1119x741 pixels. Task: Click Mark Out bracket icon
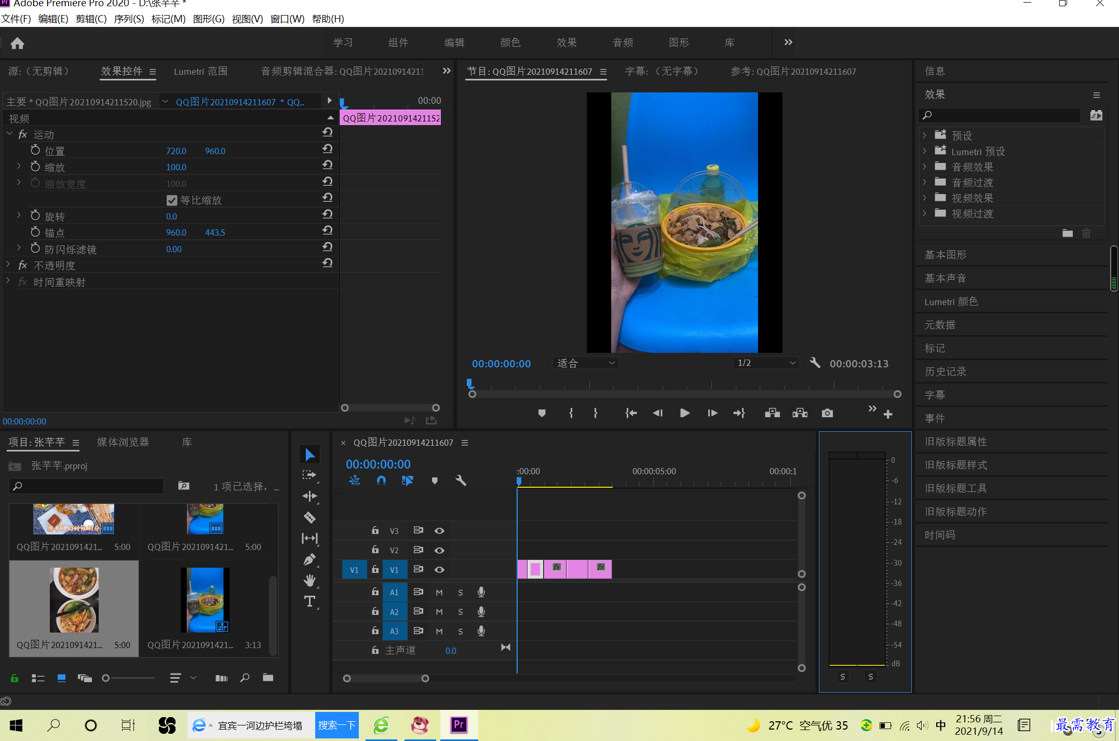(596, 413)
